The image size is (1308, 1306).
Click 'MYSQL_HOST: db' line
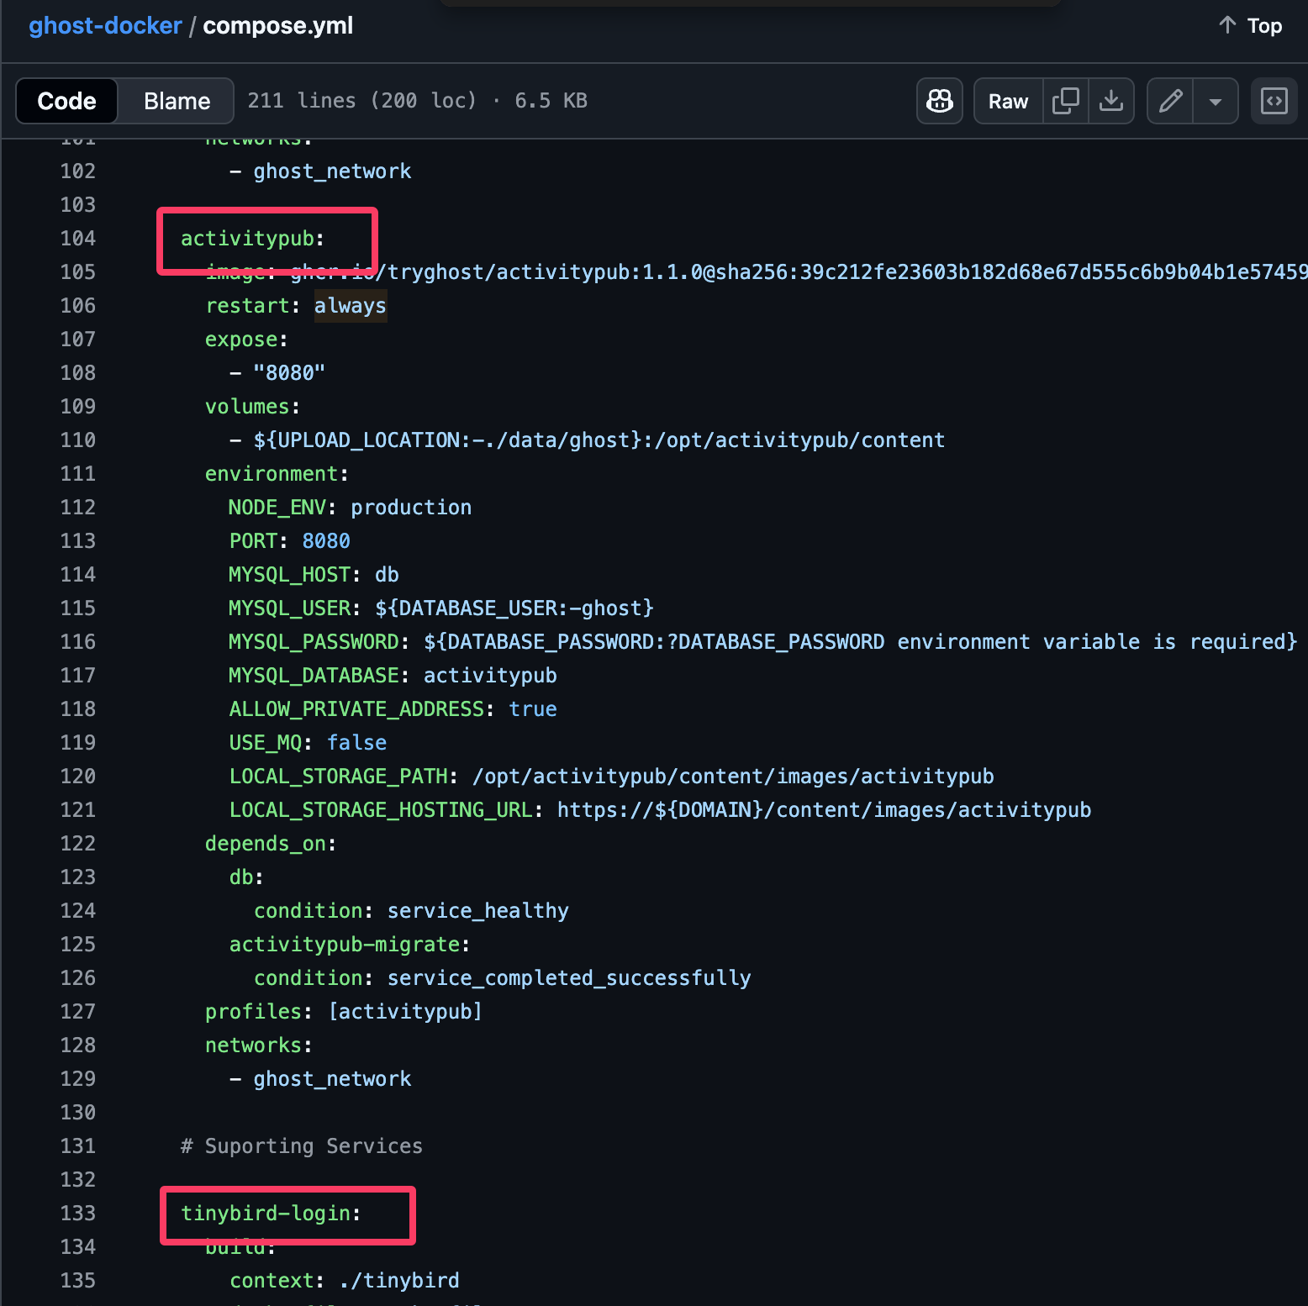point(314,575)
